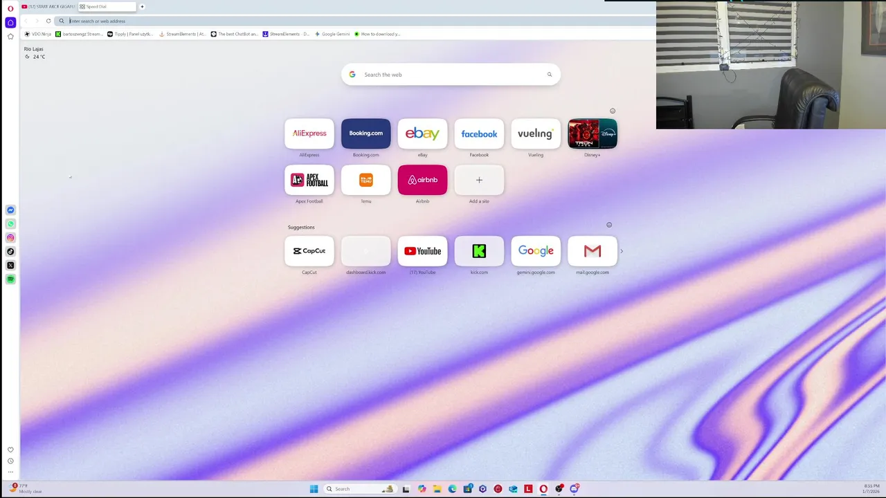
Task: Open the three-dot sidebar setup menu
Action: [10, 472]
